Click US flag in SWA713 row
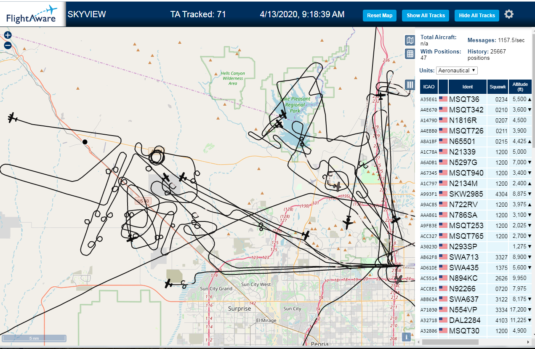 click(443, 257)
